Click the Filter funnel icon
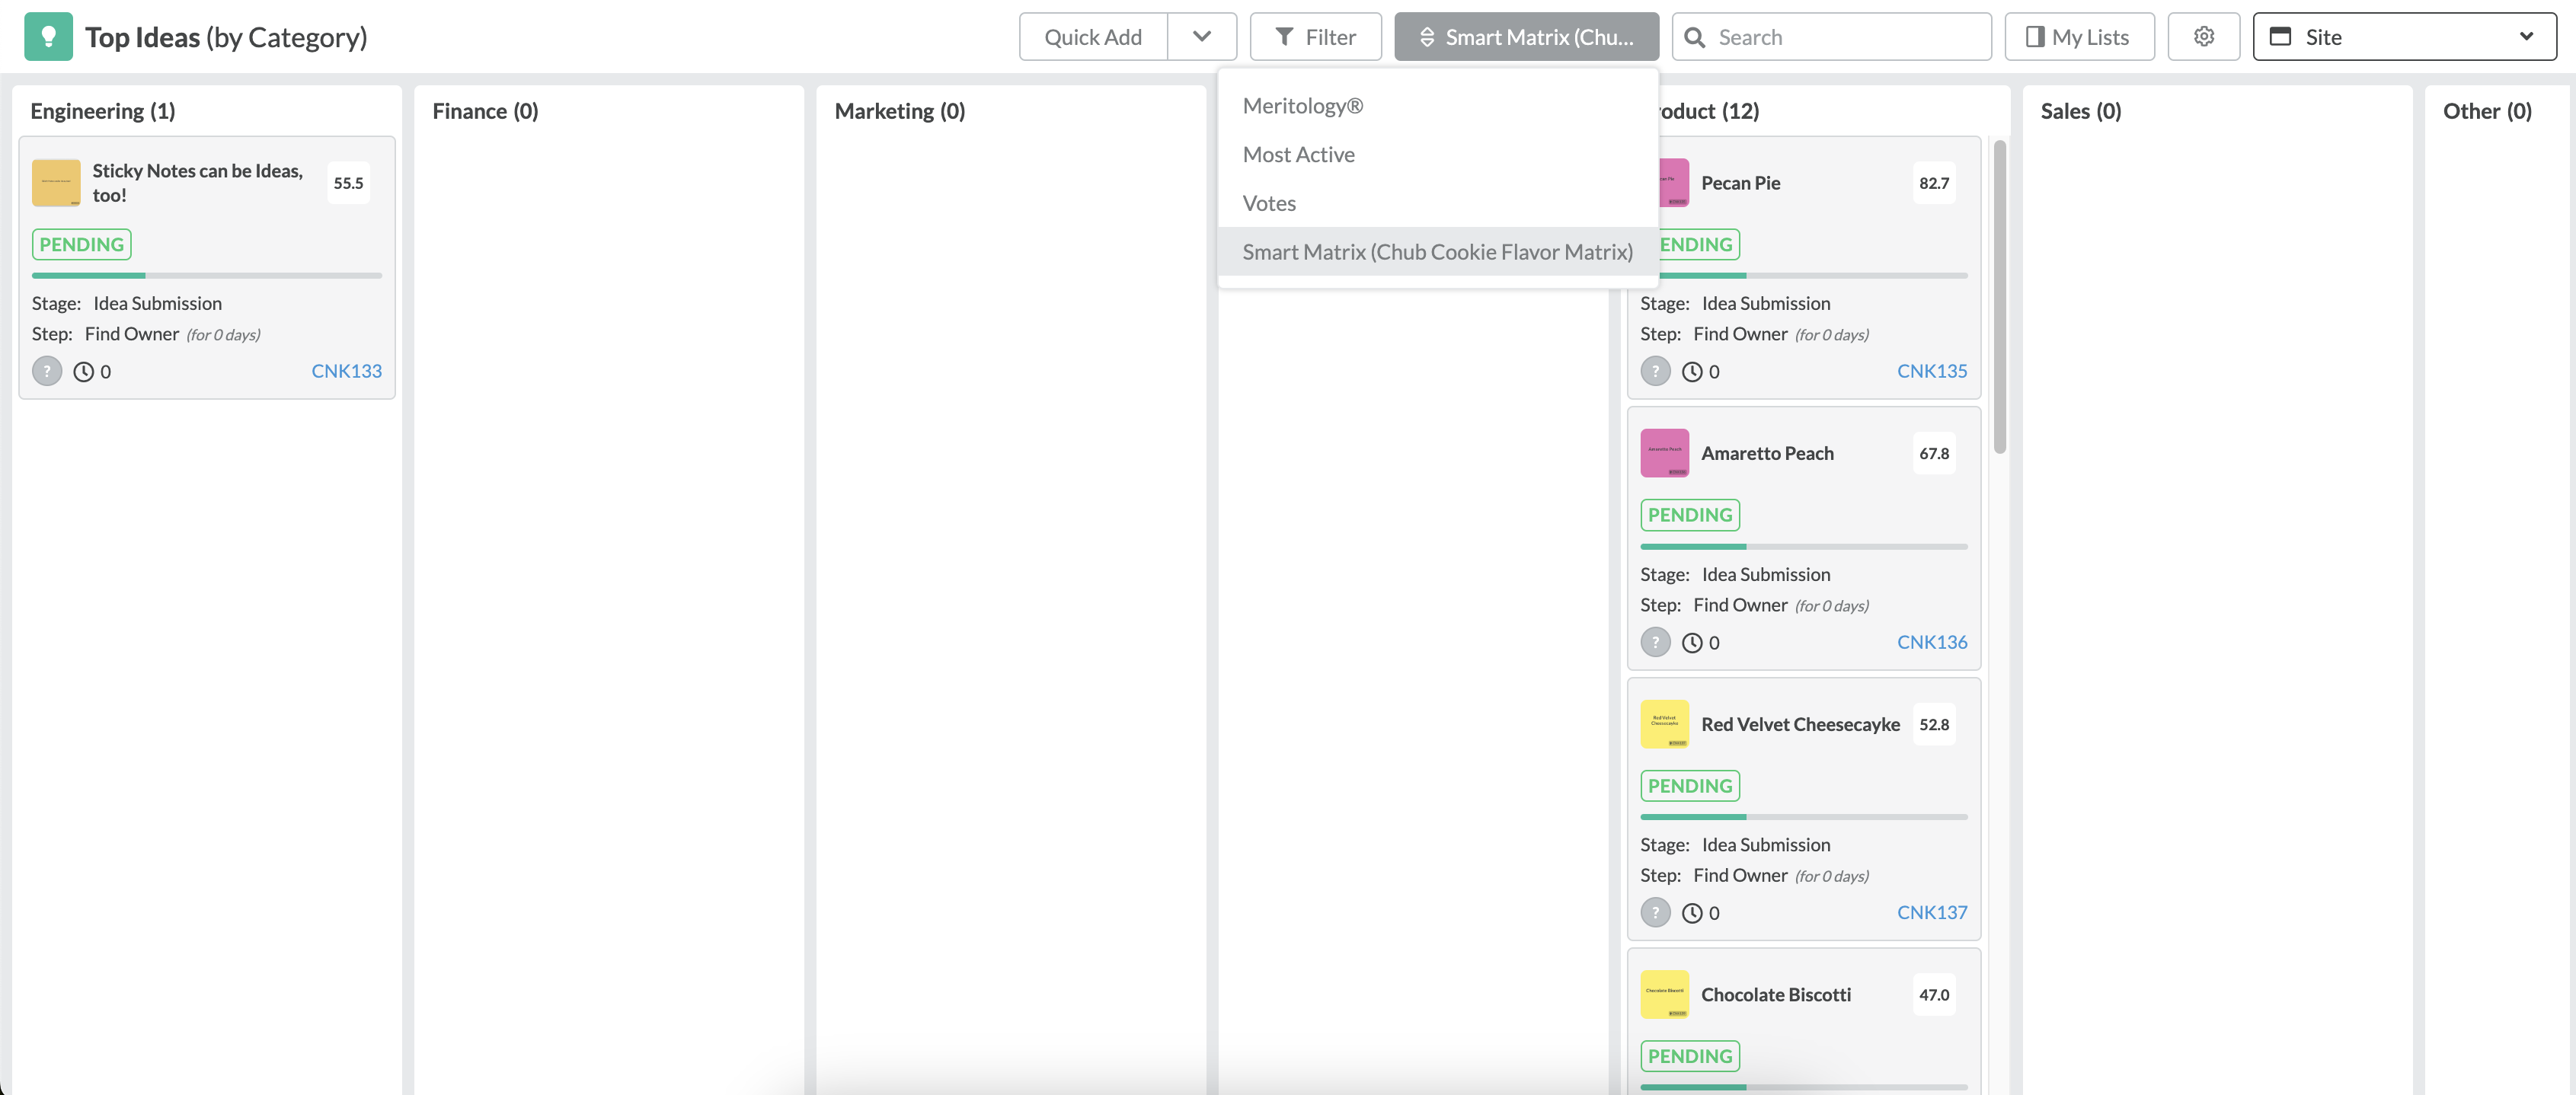This screenshot has width=2576, height=1095. [x=1285, y=37]
